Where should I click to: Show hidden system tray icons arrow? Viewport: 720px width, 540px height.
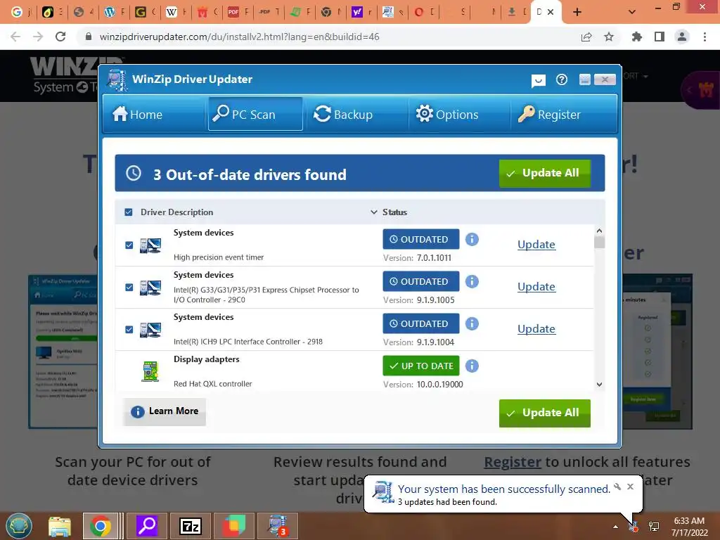(x=615, y=527)
